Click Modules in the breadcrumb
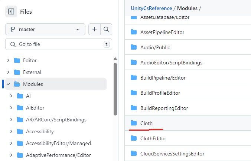 pos(187,8)
